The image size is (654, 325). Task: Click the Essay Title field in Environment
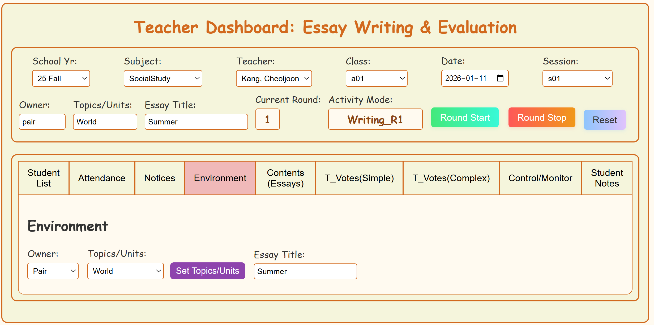point(305,271)
